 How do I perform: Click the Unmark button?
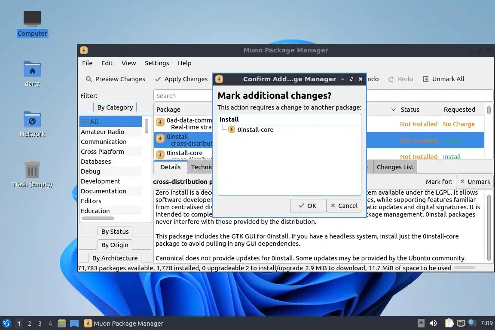[475, 182]
